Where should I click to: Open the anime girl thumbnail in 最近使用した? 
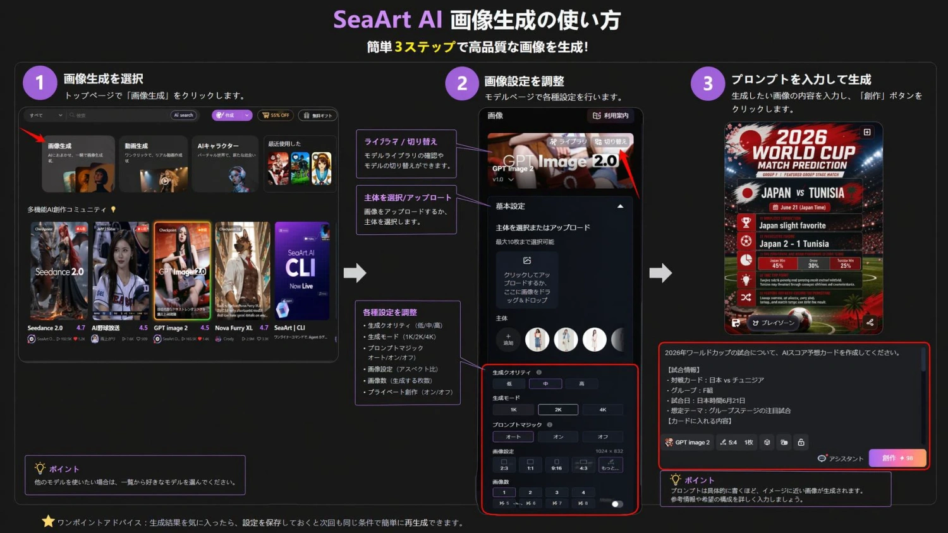pos(321,168)
